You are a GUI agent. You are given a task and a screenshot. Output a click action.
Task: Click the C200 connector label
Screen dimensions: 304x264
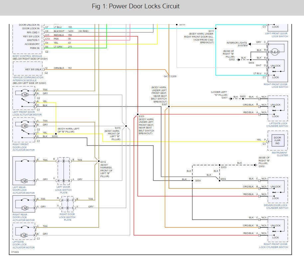pyautogui.click(x=174, y=76)
